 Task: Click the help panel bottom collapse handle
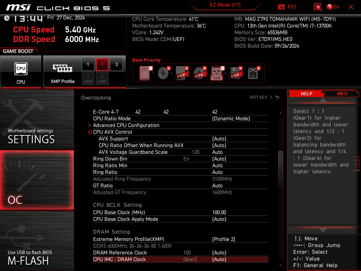pos(323,230)
